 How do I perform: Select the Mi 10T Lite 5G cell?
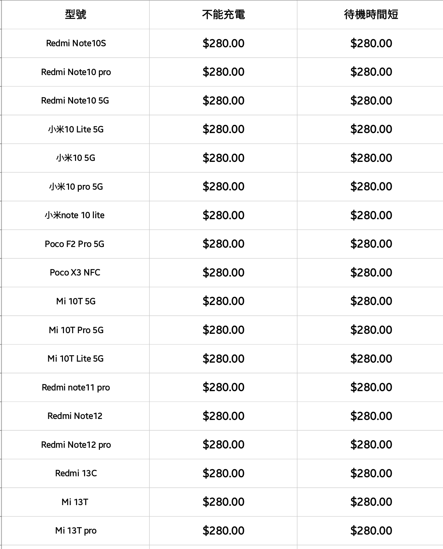coord(75,359)
